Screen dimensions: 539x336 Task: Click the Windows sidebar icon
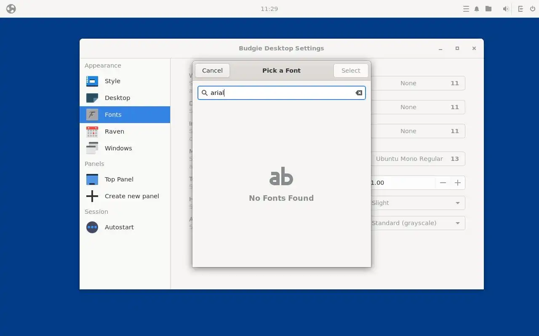click(x=92, y=148)
